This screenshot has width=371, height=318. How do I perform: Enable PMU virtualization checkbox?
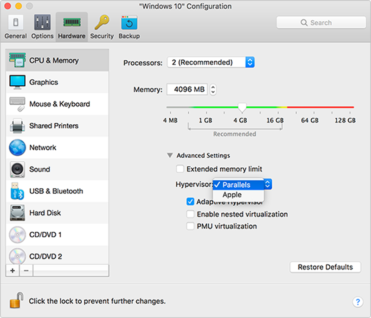point(191,226)
